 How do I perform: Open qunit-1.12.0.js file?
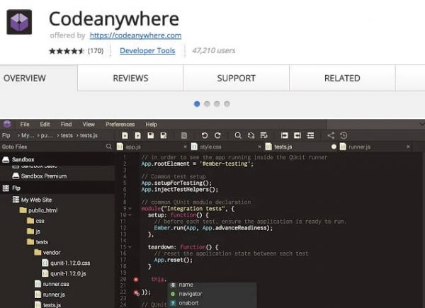[68, 273]
